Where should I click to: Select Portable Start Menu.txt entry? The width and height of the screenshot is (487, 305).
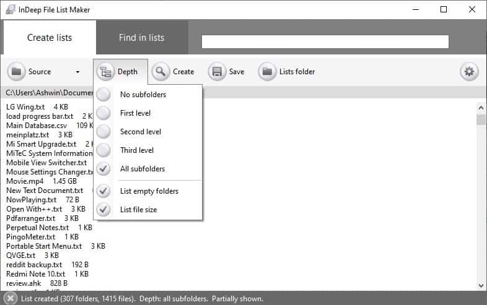pos(56,246)
